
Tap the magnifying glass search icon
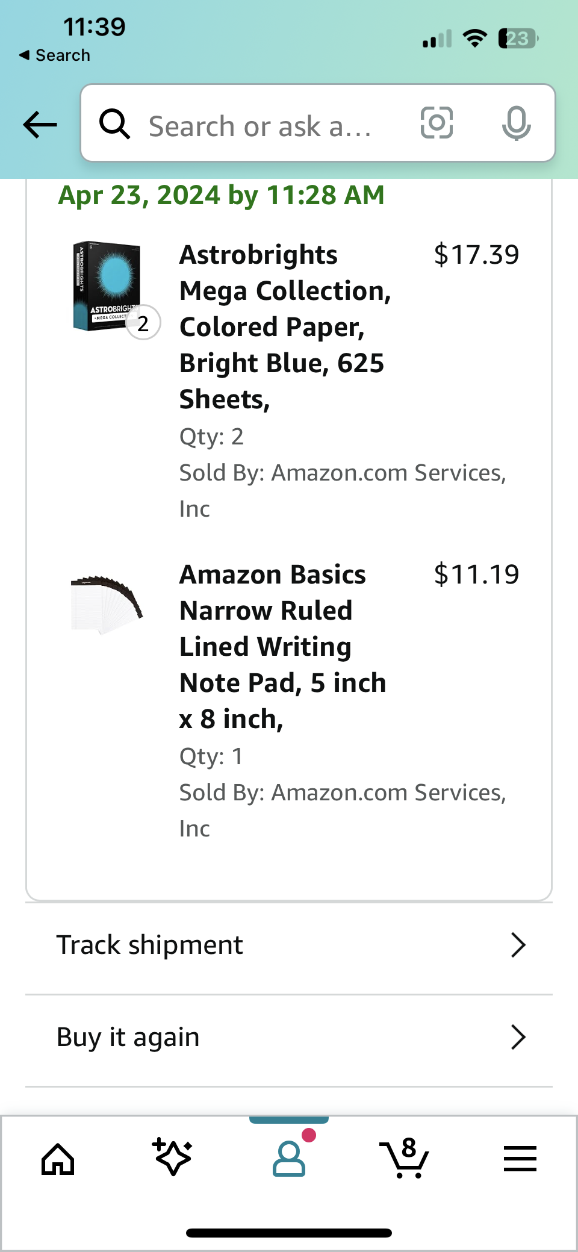[x=115, y=124]
